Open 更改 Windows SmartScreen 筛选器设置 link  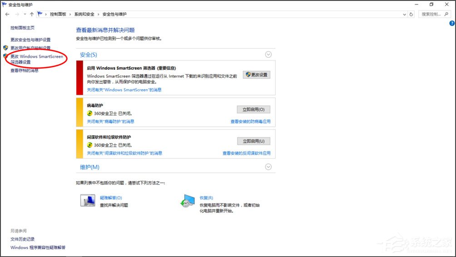click(36, 59)
